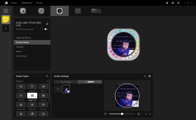Open the Home tab
Image resolution: width=196 pixels, height=120 pixels.
[x=14, y=3]
